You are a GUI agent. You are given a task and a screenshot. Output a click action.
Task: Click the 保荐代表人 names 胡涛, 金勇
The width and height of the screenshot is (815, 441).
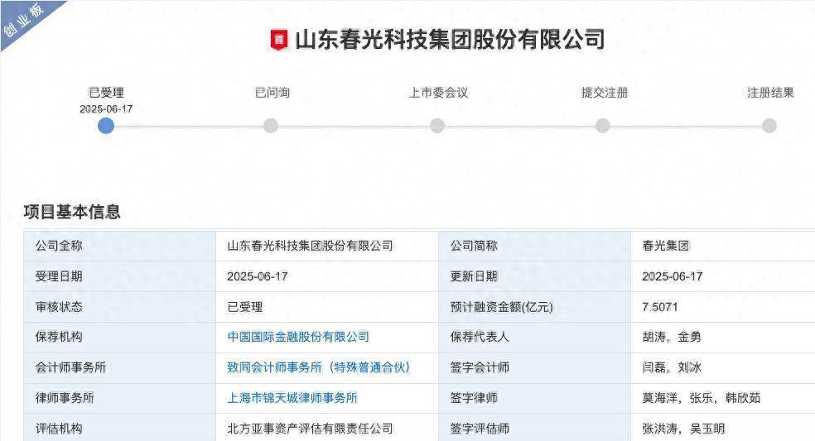672,337
